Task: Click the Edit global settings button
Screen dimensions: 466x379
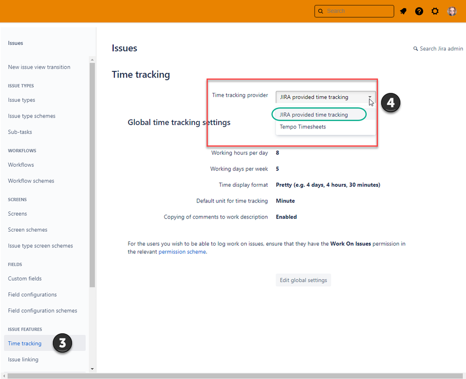Action: point(303,280)
